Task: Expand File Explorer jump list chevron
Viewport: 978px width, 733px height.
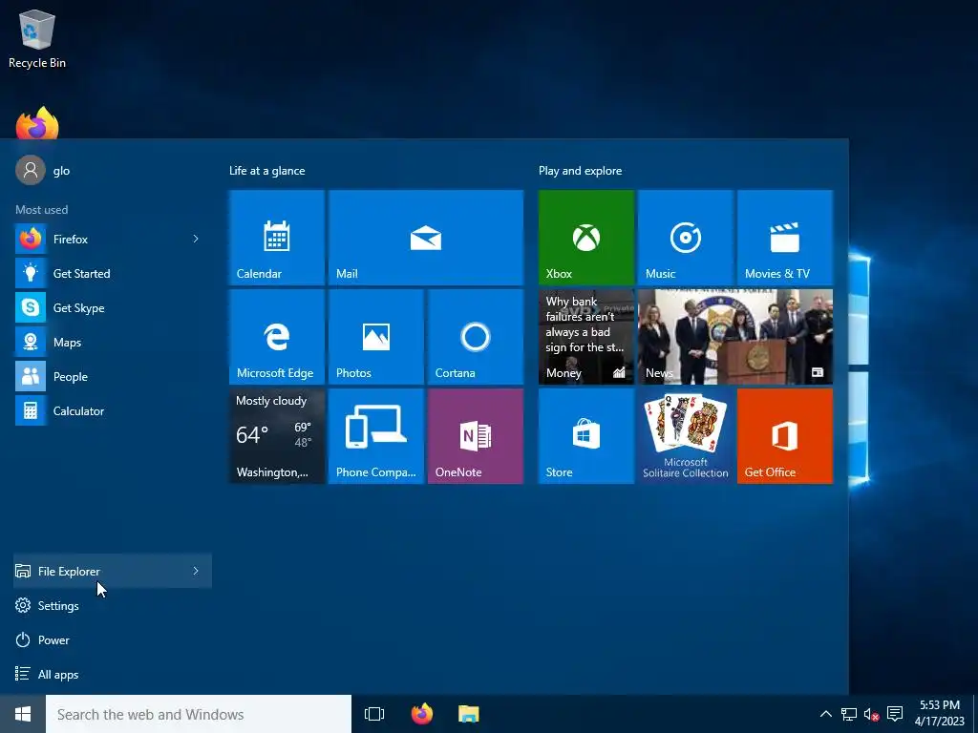Action: 196,571
